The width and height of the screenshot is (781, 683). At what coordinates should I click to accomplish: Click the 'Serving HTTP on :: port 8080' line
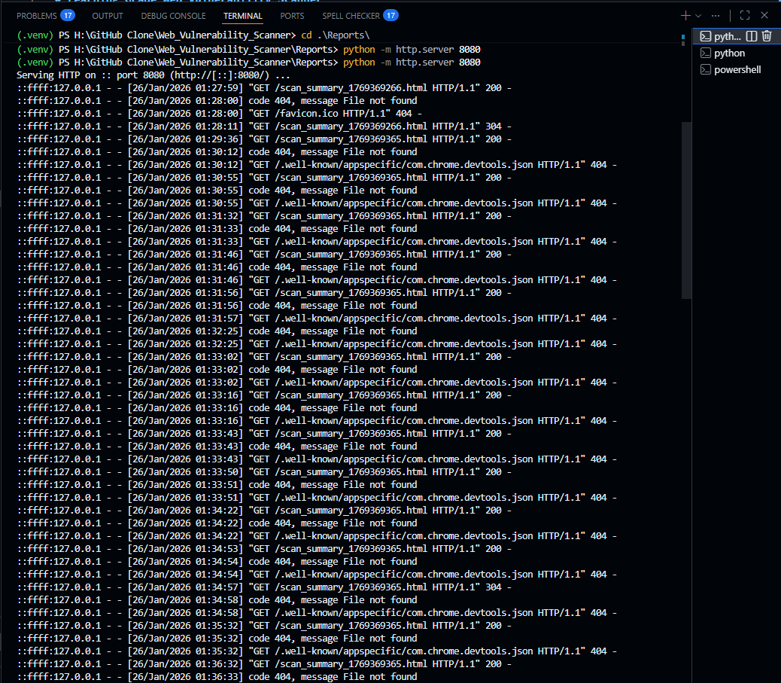pos(153,75)
